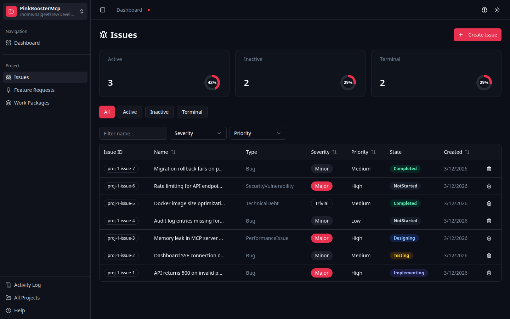Open the color palette theme icon
Screen dimensions: 510x319
coord(484,10)
